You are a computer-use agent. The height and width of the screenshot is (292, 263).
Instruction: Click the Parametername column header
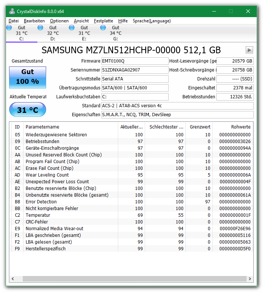71,127
